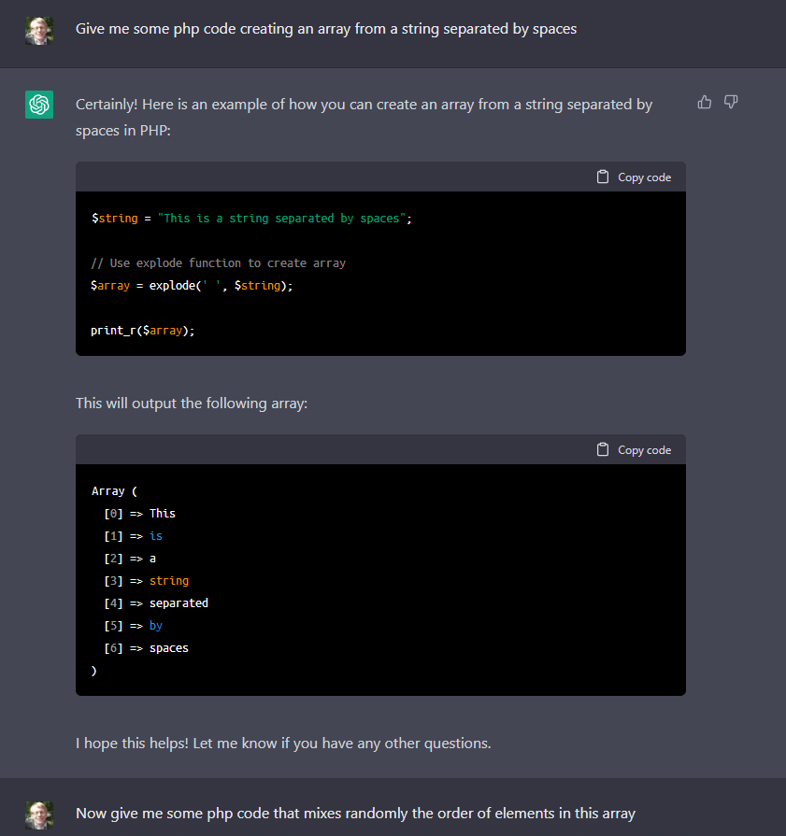Screen dimensions: 786x836
Task: Click the explode function call line
Action: (192, 285)
